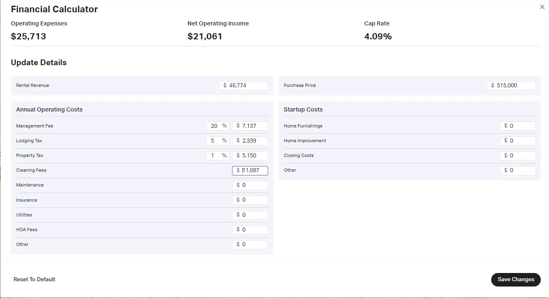This screenshot has height=298, width=549.
Task: Click the Startup Costs heading
Action: click(x=303, y=109)
